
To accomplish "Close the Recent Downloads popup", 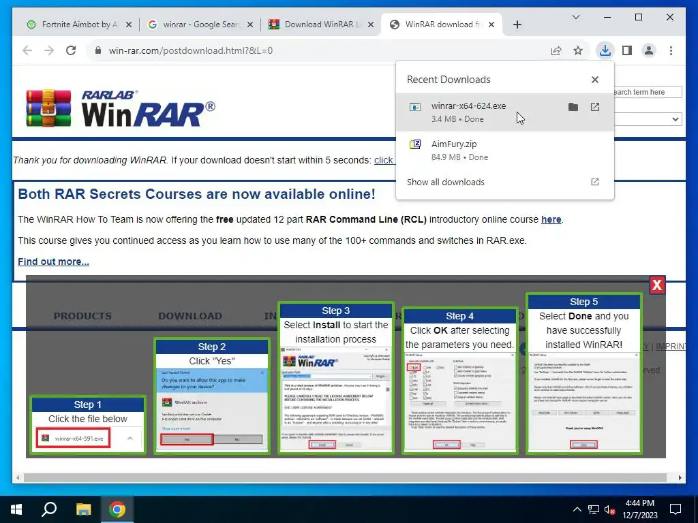I will click(x=594, y=80).
